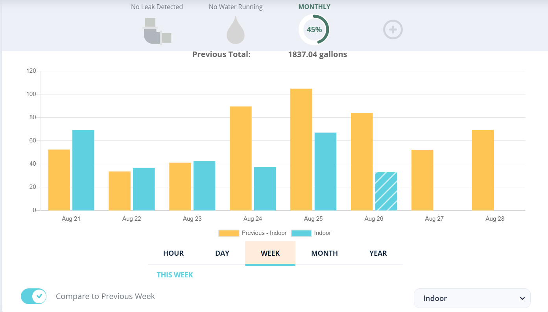Click the 'No Water Running' label
The image size is (548, 312).
pos(236,7)
